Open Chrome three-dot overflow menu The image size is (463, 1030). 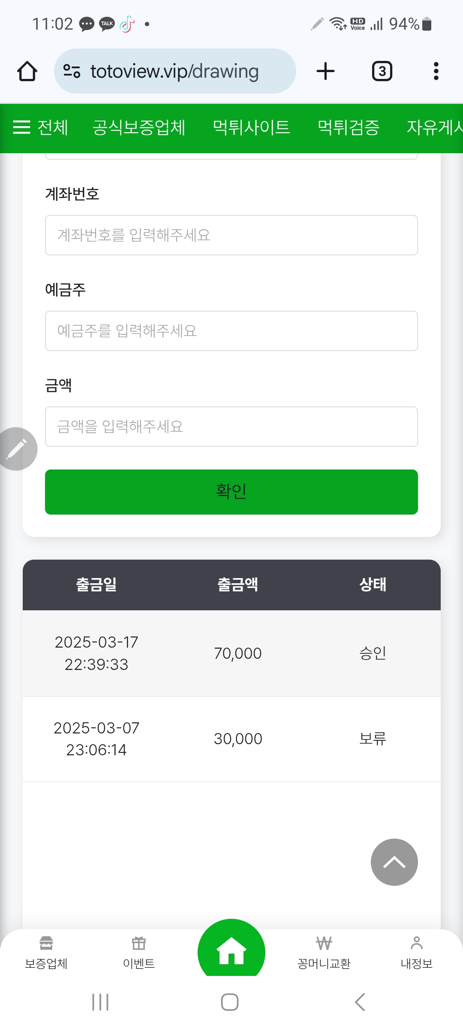click(x=436, y=71)
